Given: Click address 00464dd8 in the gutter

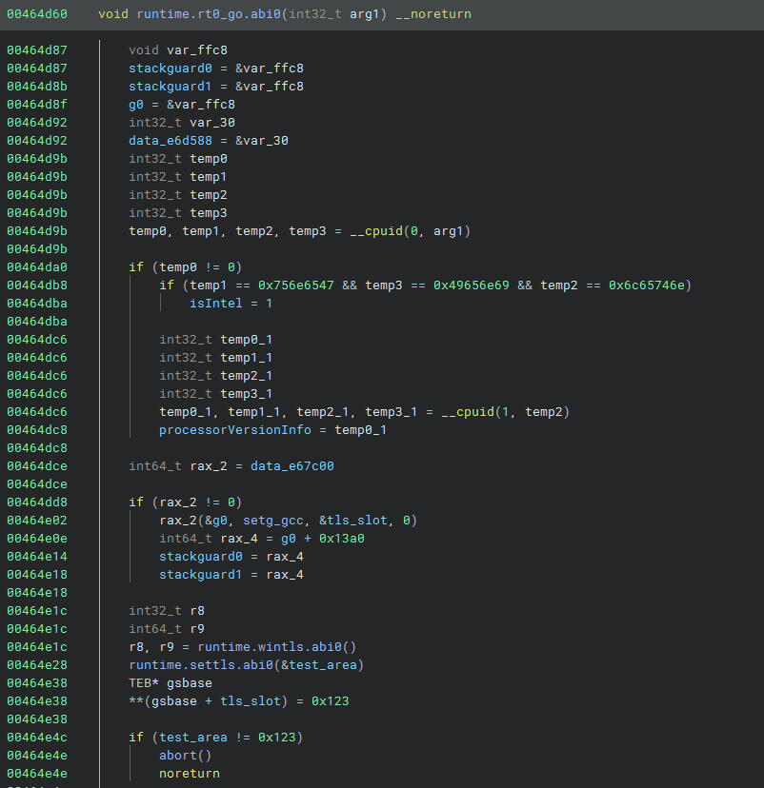Looking at the screenshot, I should (x=37, y=502).
